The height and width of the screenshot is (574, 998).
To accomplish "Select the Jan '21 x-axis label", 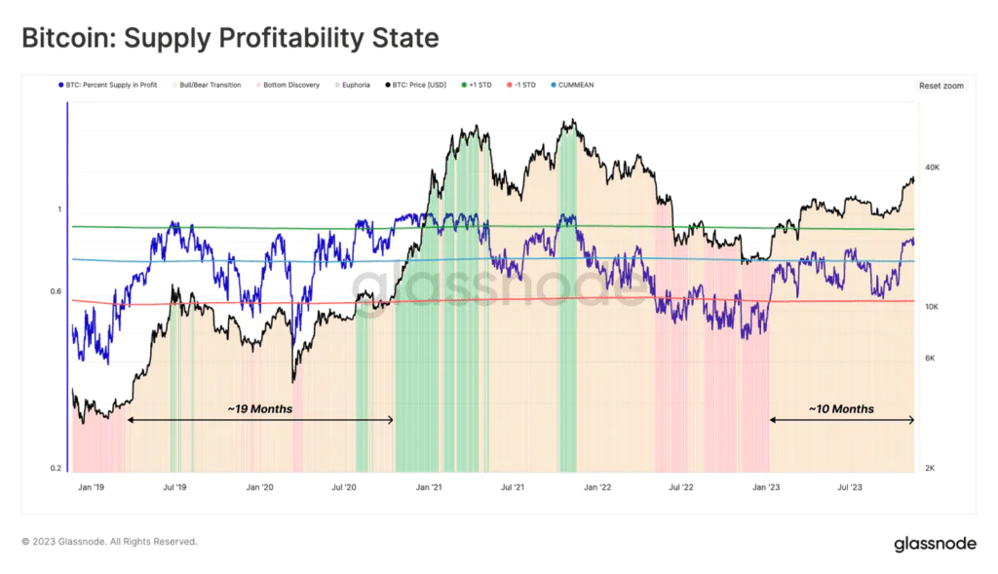I will 429,487.
